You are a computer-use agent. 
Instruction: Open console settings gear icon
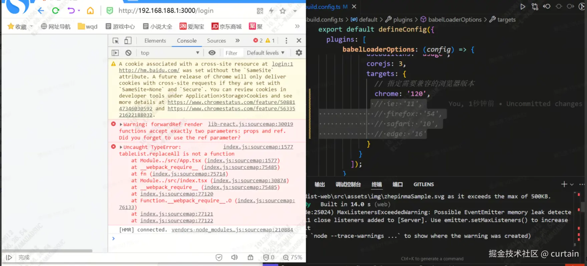299,53
